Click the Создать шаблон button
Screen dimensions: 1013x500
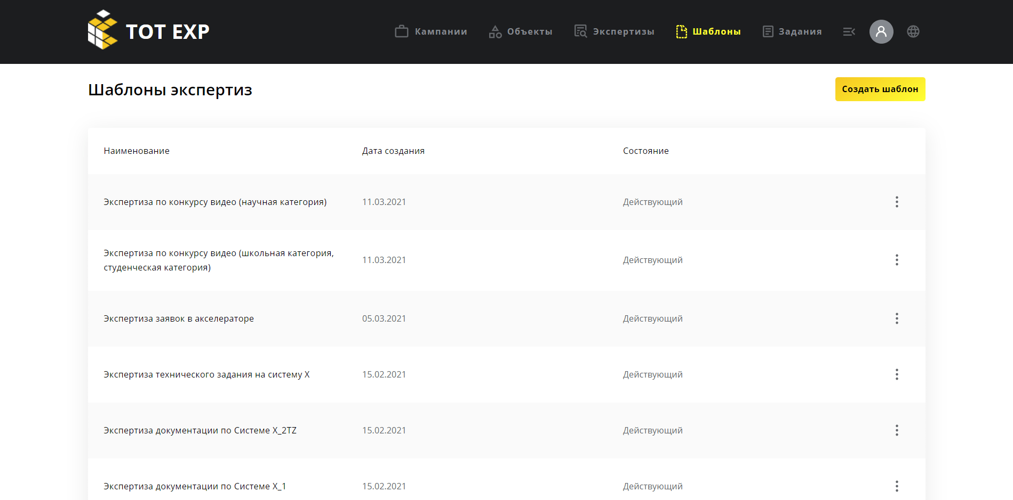click(x=880, y=89)
